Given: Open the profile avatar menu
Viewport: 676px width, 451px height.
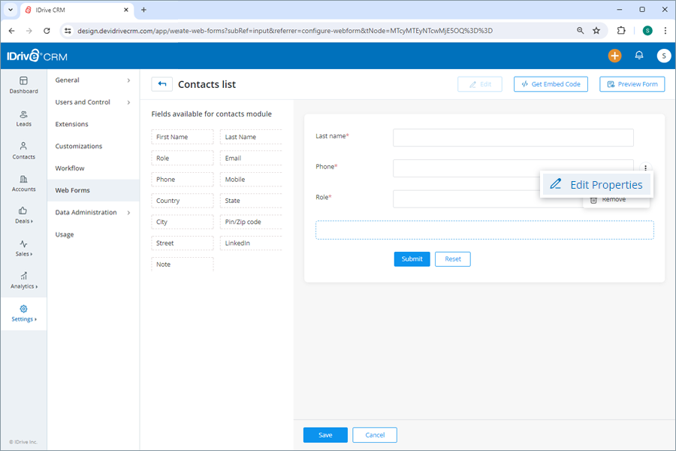Looking at the screenshot, I should pyautogui.click(x=662, y=56).
